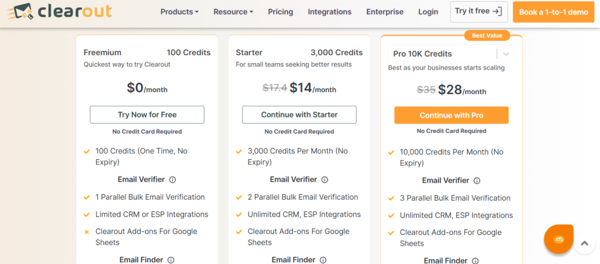Click Starter Email Verifier info icon

(x=325, y=180)
